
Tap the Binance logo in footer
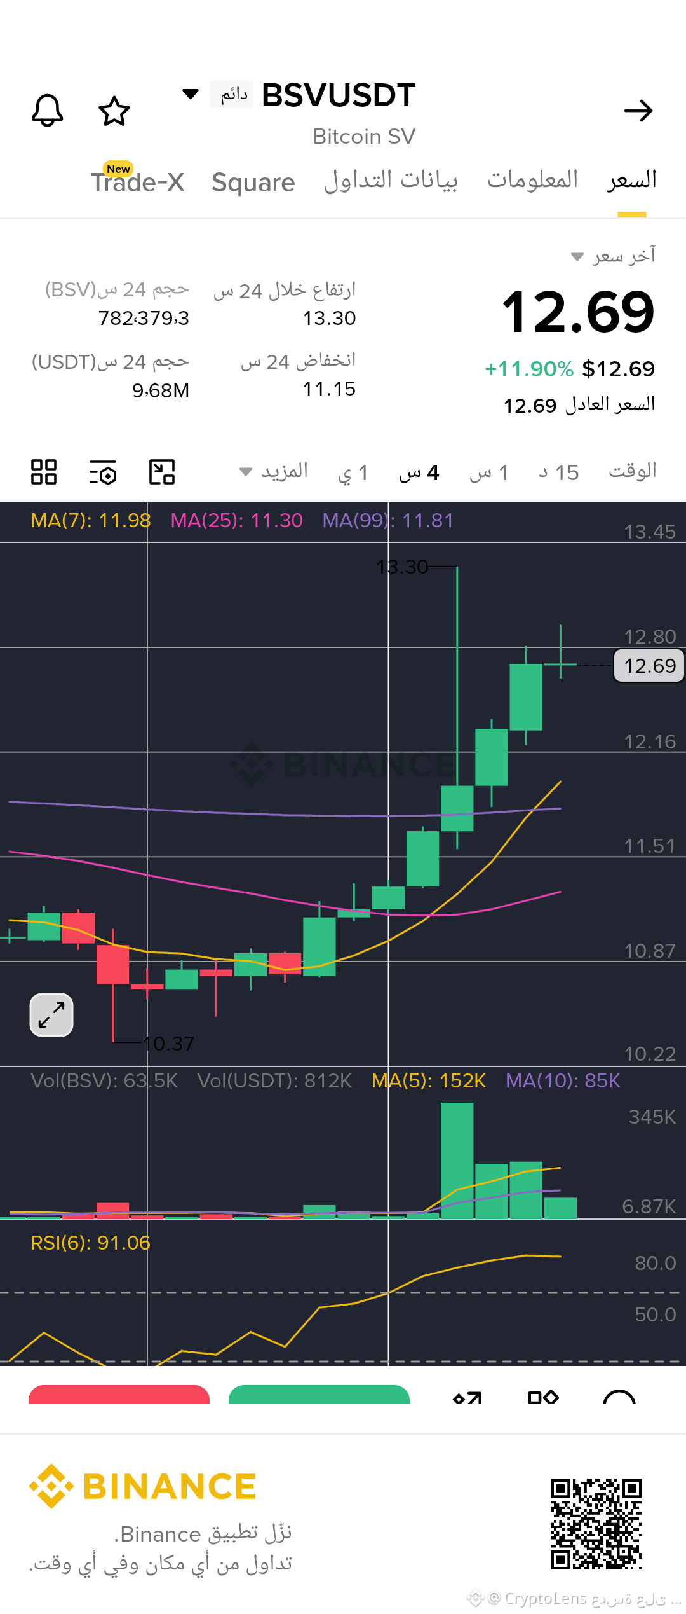pos(143,1487)
